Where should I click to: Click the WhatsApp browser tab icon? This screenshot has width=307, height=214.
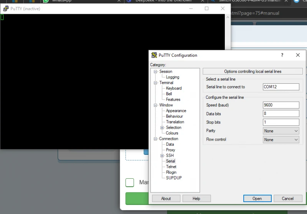(46, 1)
